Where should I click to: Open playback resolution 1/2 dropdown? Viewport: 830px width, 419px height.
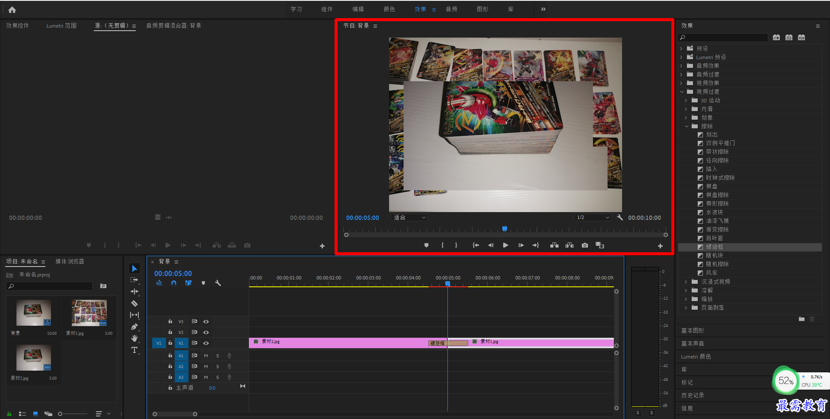tap(593, 218)
